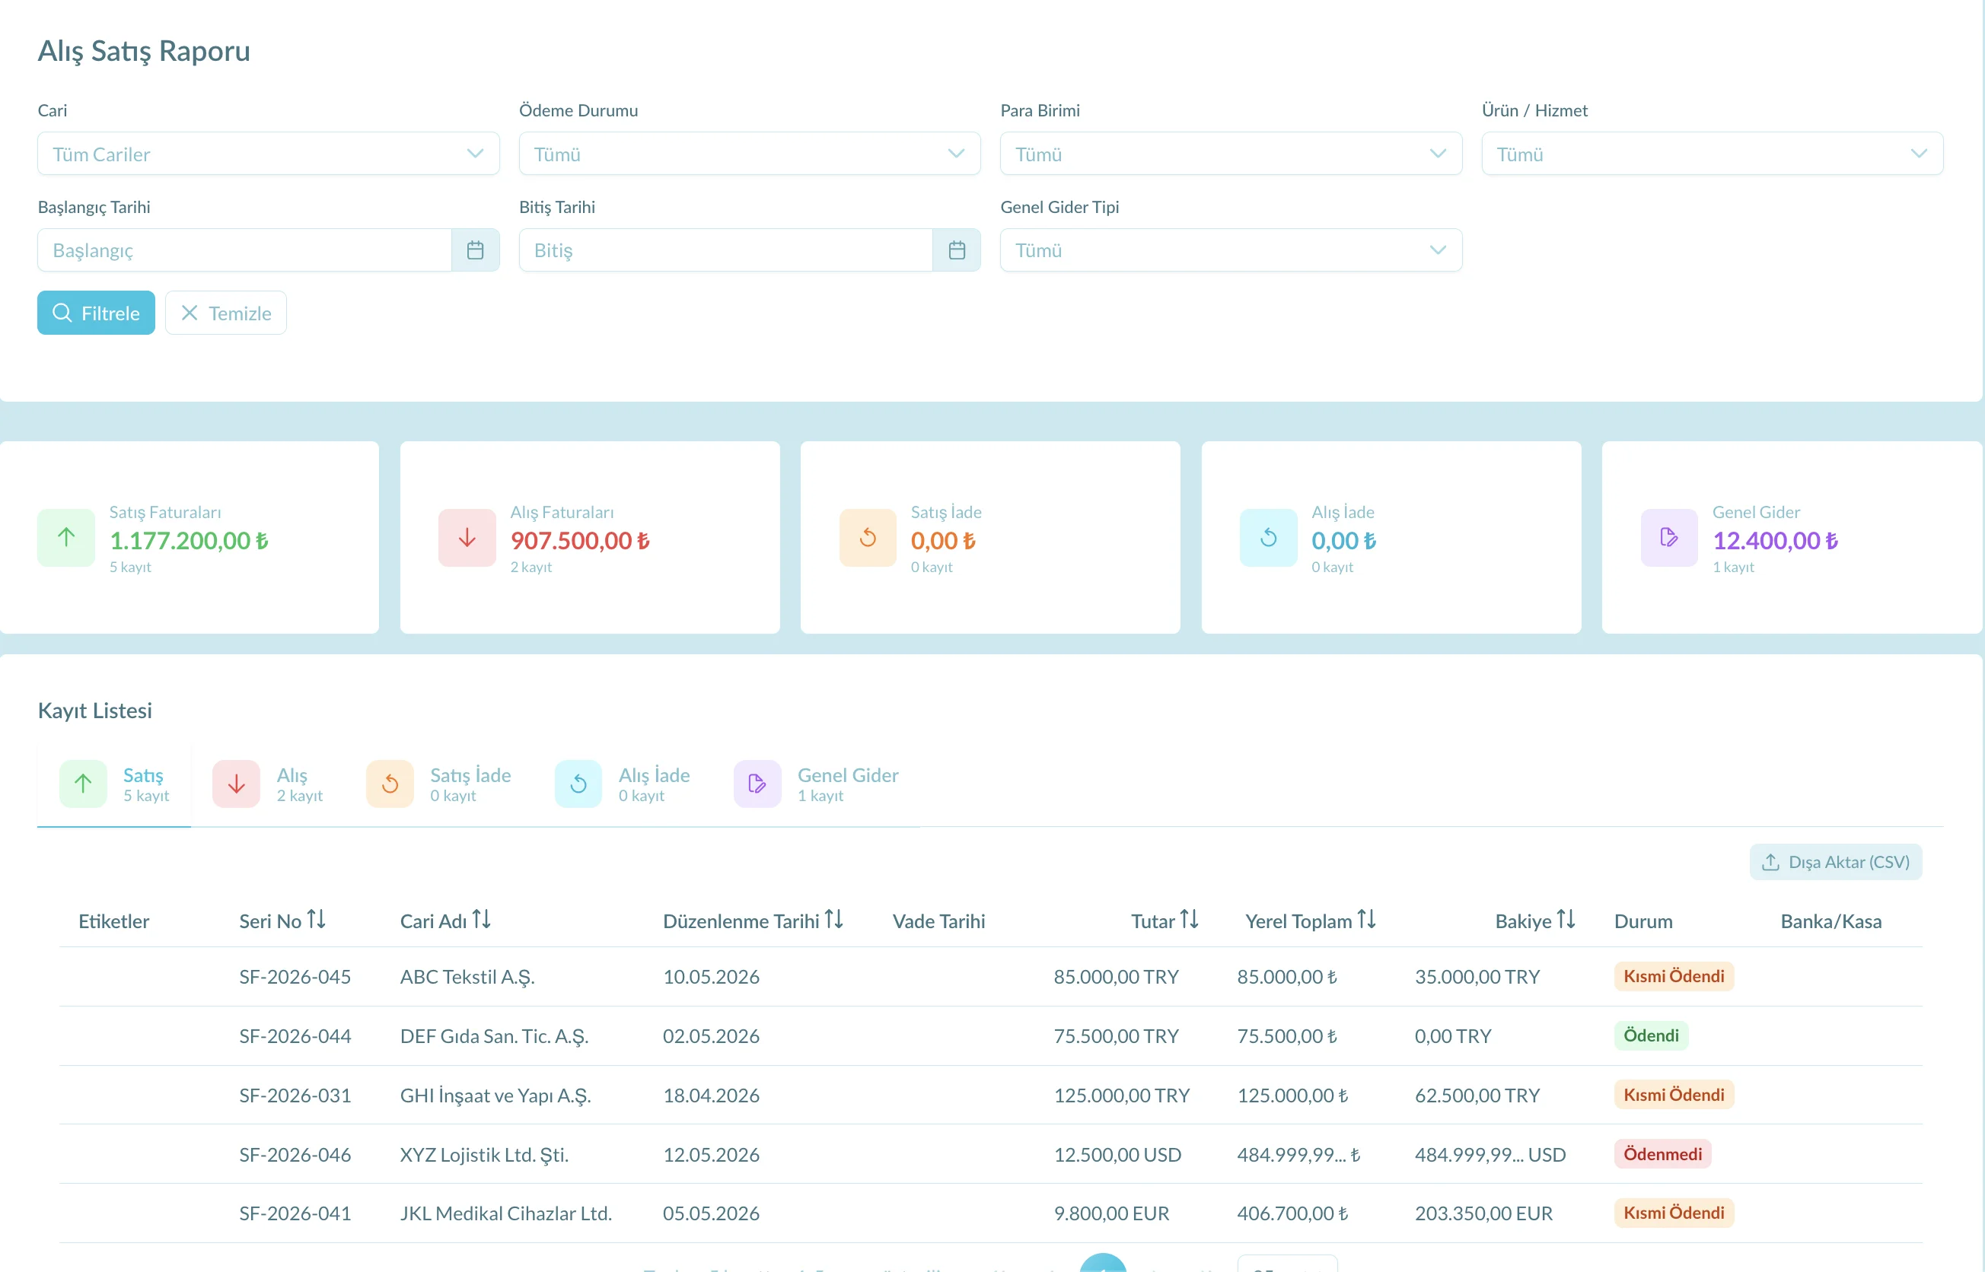Screen dimensions: 1985x1272
Task: Sort by Düzenlenme Tarihi column arrows
Action: click(x=834, y=919)
